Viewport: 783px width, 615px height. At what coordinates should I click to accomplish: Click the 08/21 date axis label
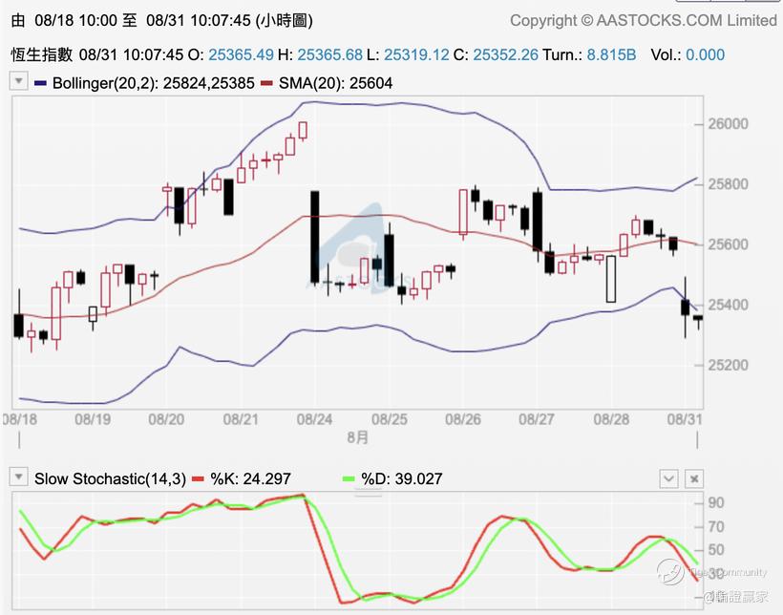pos(241,418)
